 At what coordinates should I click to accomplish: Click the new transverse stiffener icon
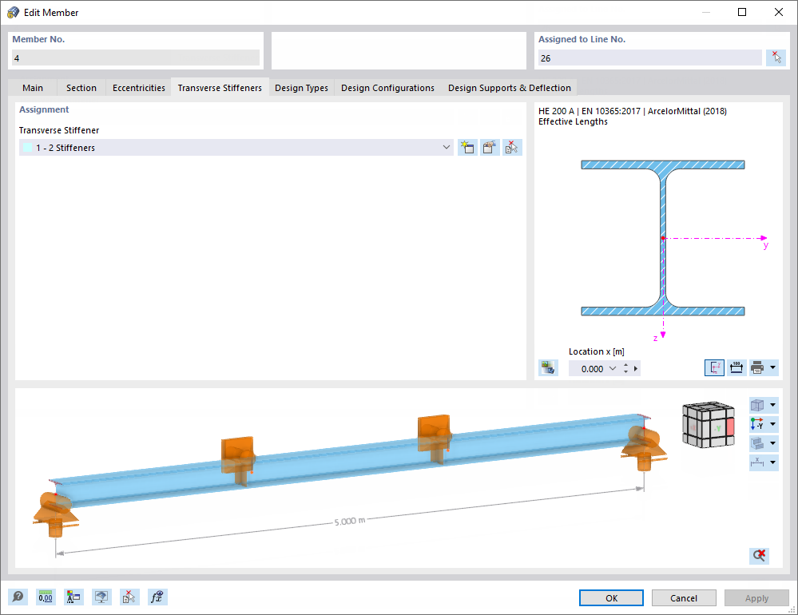467,148
